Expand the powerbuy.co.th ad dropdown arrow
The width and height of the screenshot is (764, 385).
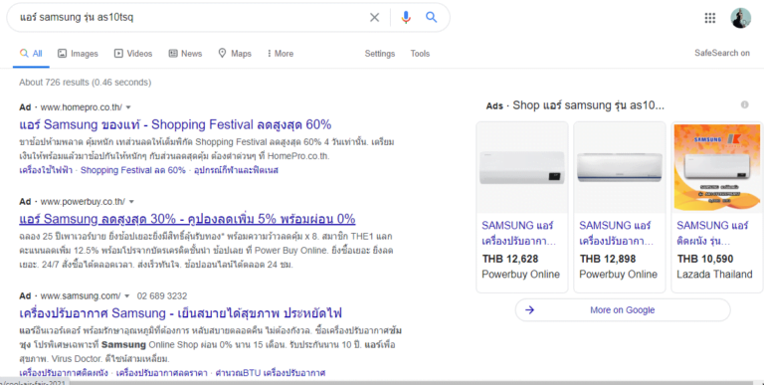click(131, 202)
